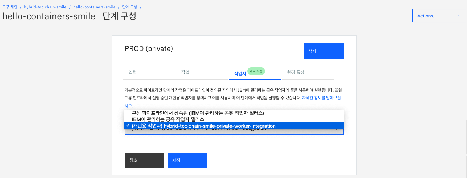This screenshot has height=178, width=467.
Task: Open the 자세한 정보를 알아보십시오 link
Action: pos(321,98)
